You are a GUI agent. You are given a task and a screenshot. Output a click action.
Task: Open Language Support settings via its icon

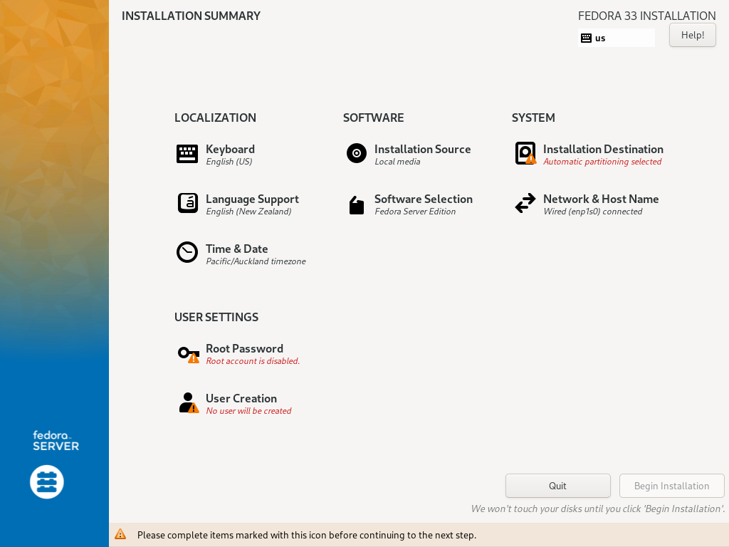(x=187, y=203)
